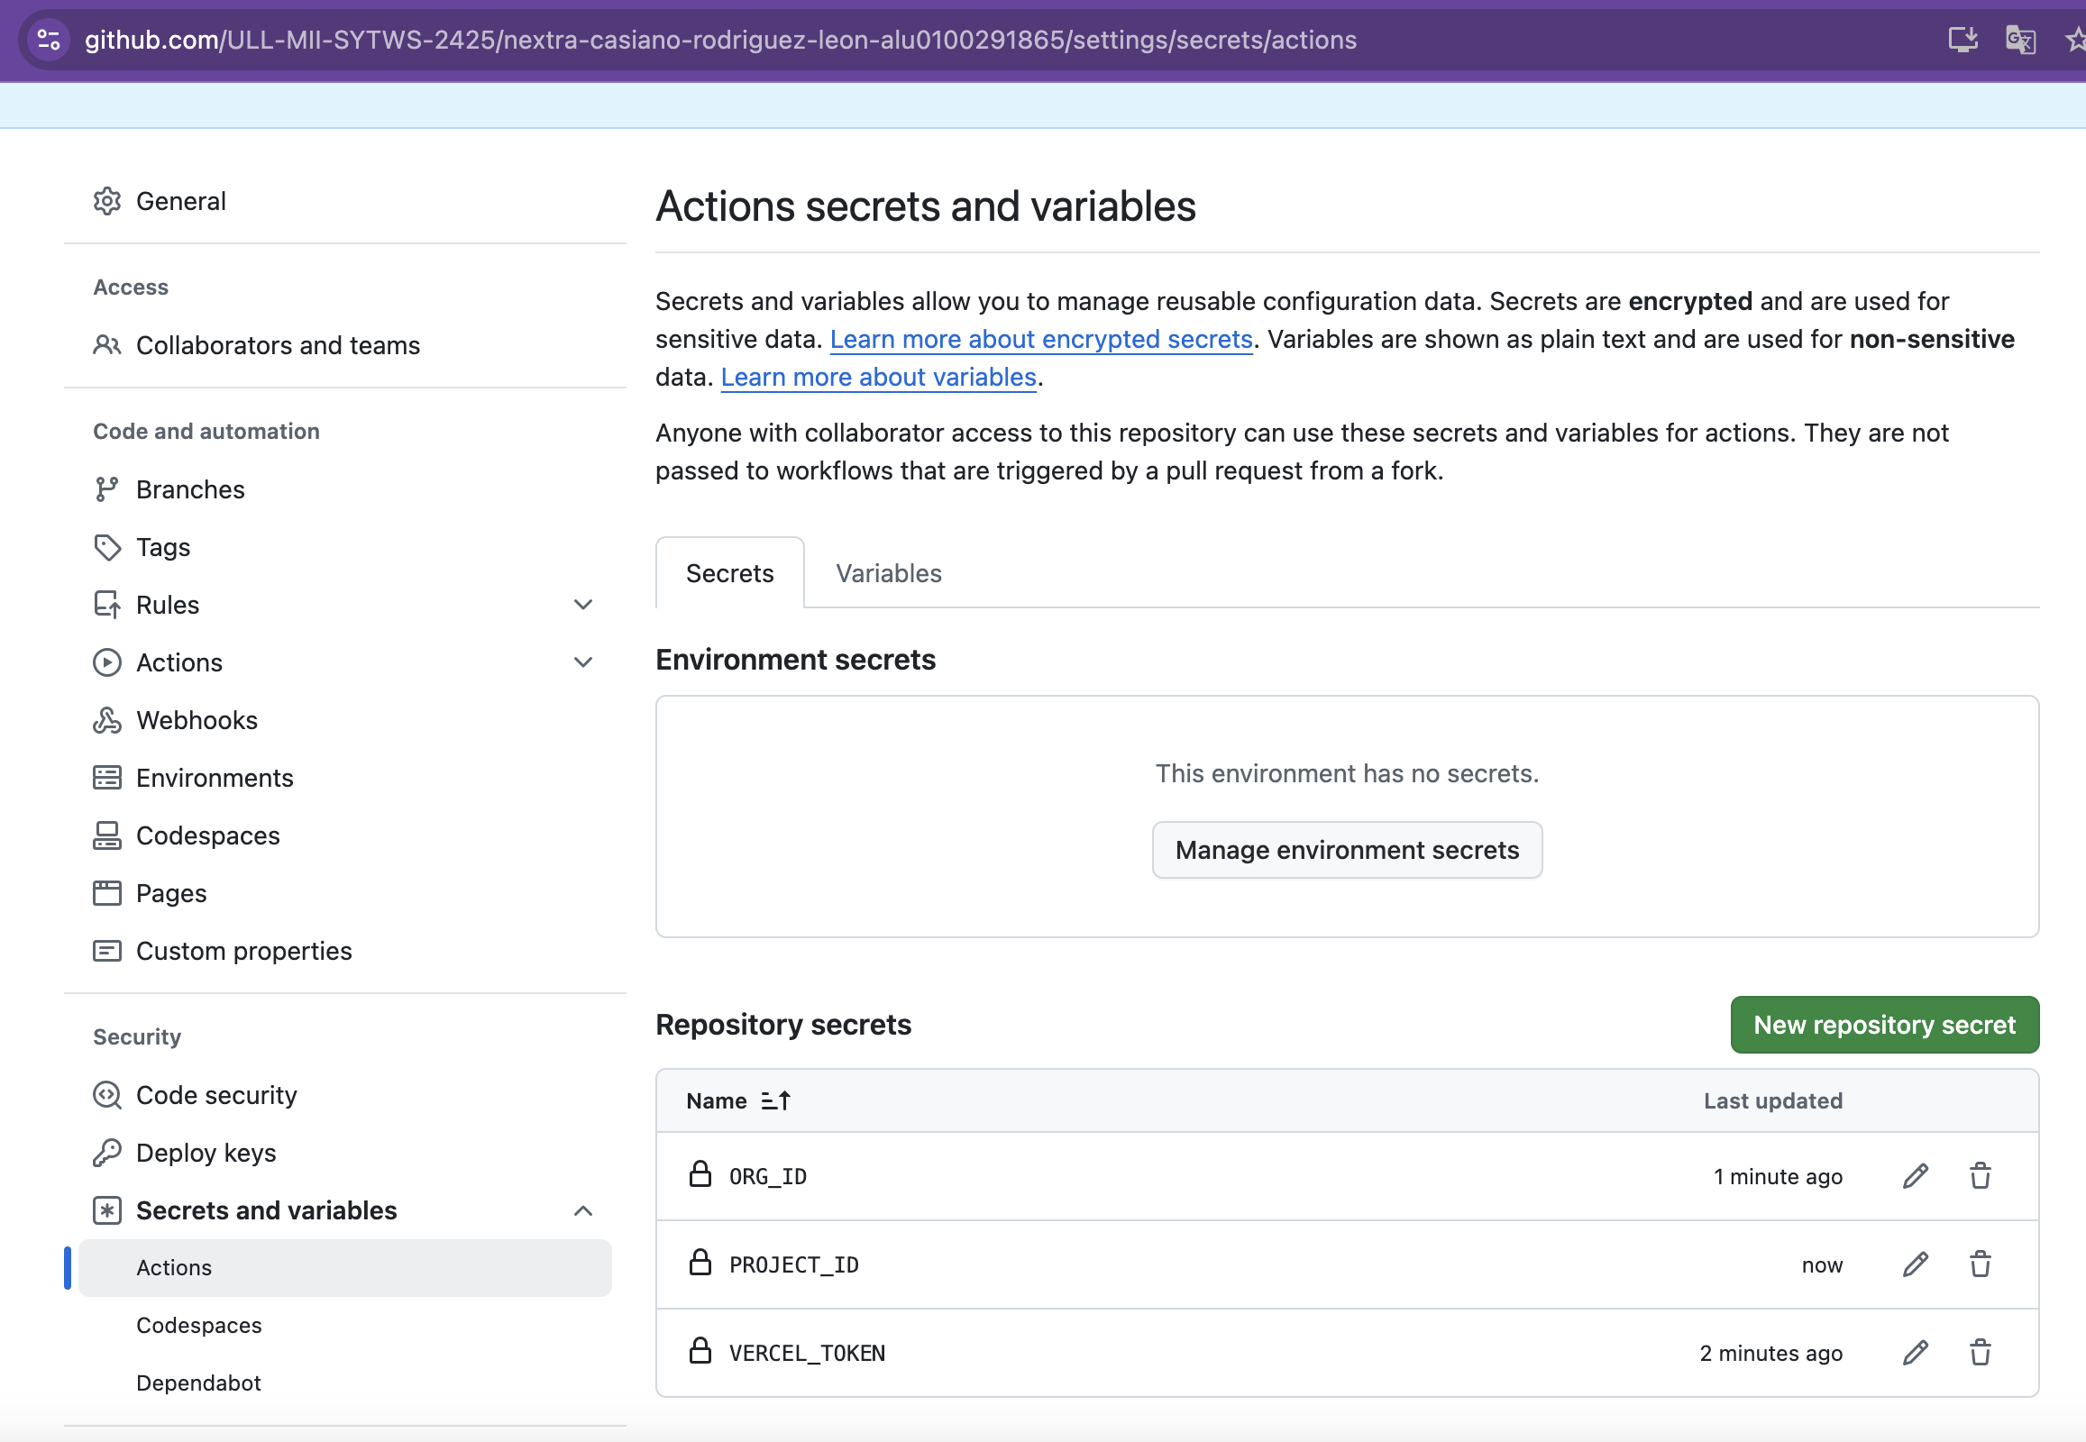The width and height of the screenshot is (2086, 1442).
Task: Click the lock icon beside ORG_ID
Action: (x=700, y=1173)
